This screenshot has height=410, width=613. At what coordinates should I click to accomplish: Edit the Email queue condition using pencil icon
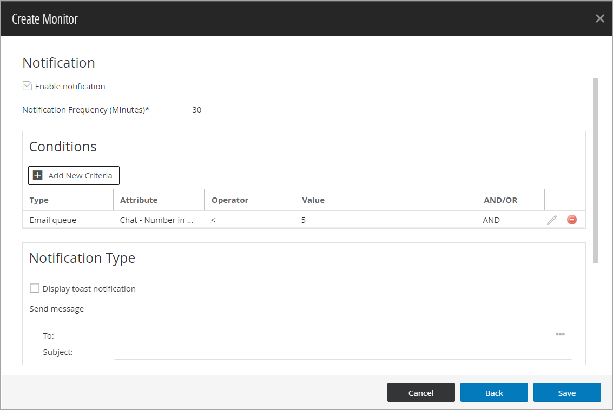coord(551,220)
